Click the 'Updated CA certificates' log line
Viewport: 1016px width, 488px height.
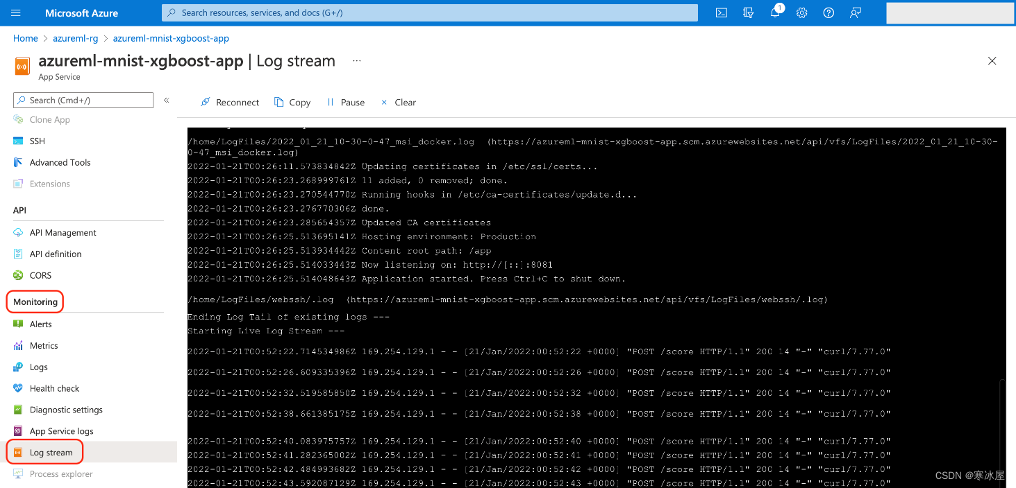pos(339,223)
